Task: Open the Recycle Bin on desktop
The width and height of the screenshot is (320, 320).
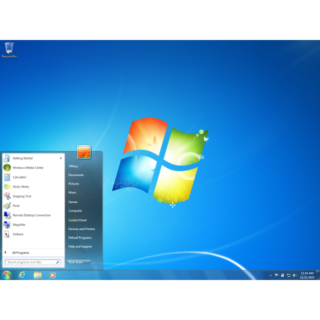Action: (9, 49)
